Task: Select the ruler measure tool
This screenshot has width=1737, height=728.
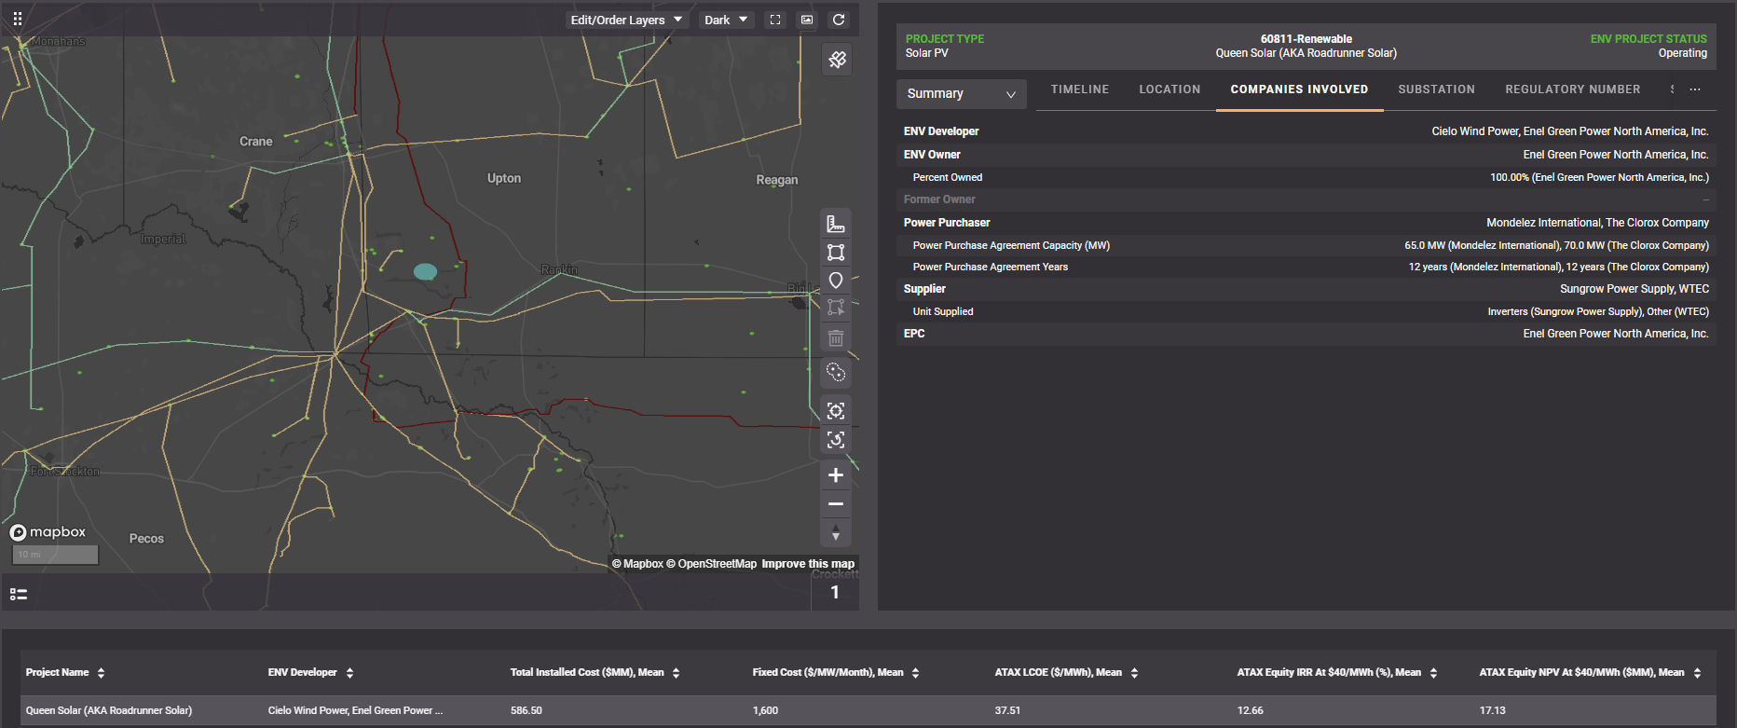Action: point(836,224)
